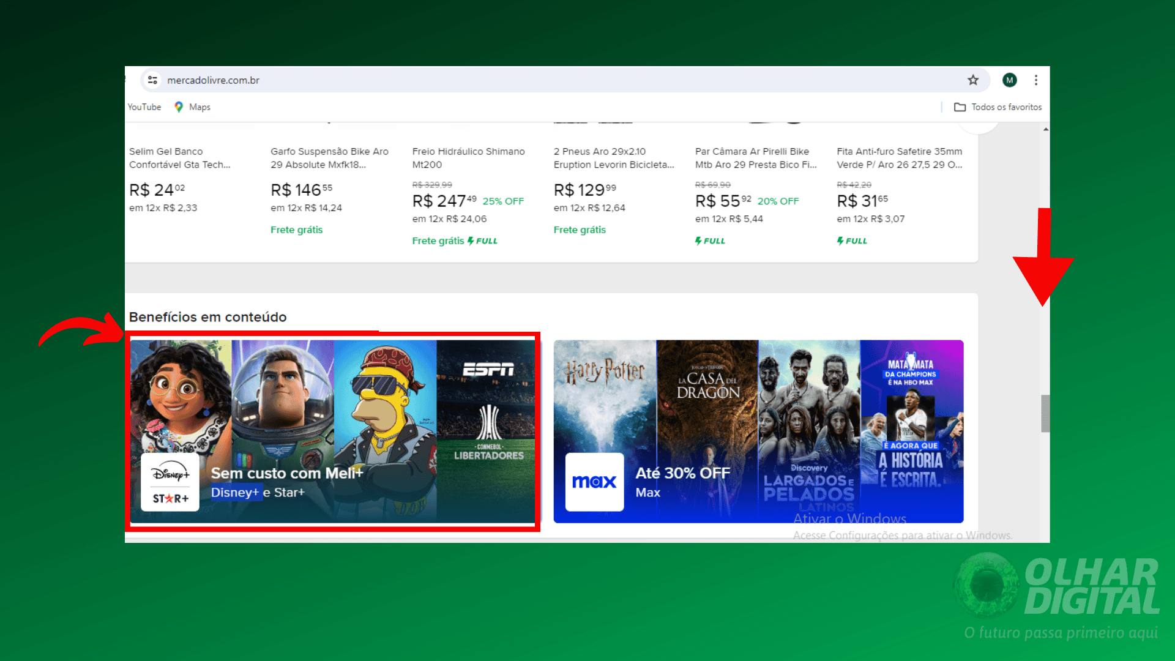Viewport: 1175px width, 661px height.
Task: Click FULL badge under Par Câmara Pirelli
Action: click(x=710, y=241)
